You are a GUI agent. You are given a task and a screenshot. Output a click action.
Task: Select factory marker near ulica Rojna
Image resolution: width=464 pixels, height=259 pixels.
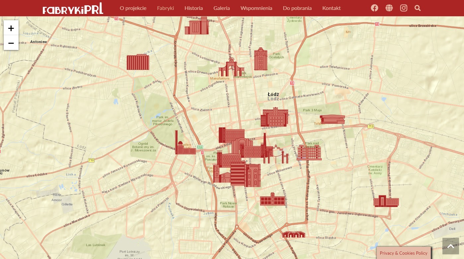[x=197, y=26]
